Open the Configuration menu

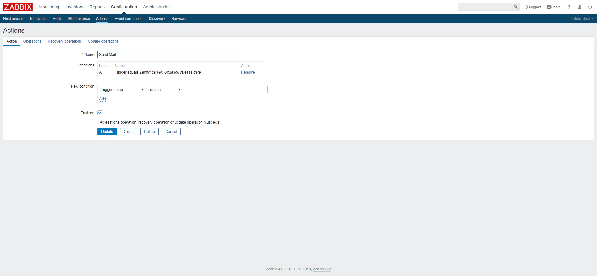[x=124, y=7]
